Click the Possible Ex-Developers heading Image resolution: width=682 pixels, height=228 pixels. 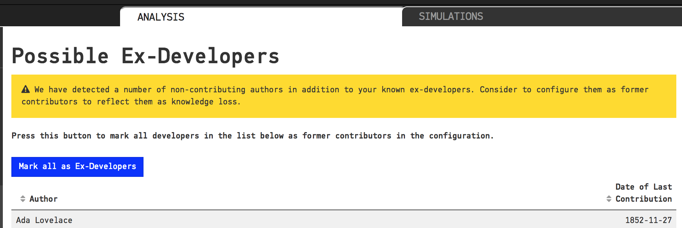point(146,56)
